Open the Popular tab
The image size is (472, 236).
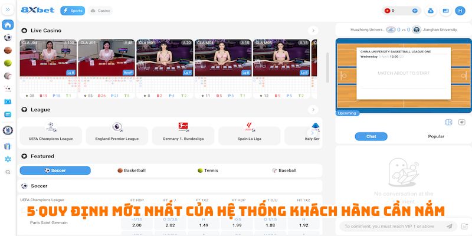pyautogui.click(x=436, y=136)
